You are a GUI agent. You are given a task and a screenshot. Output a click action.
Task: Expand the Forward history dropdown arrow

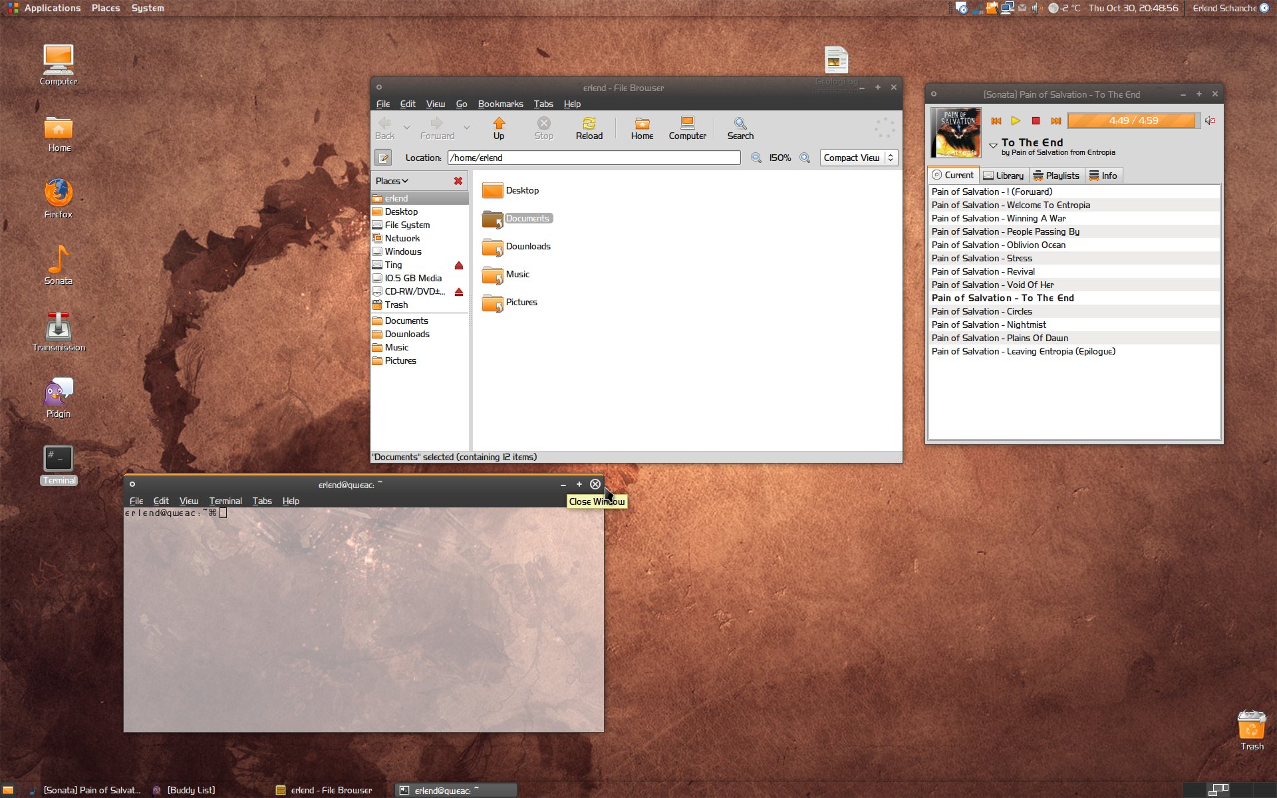(x=466, y=128)
